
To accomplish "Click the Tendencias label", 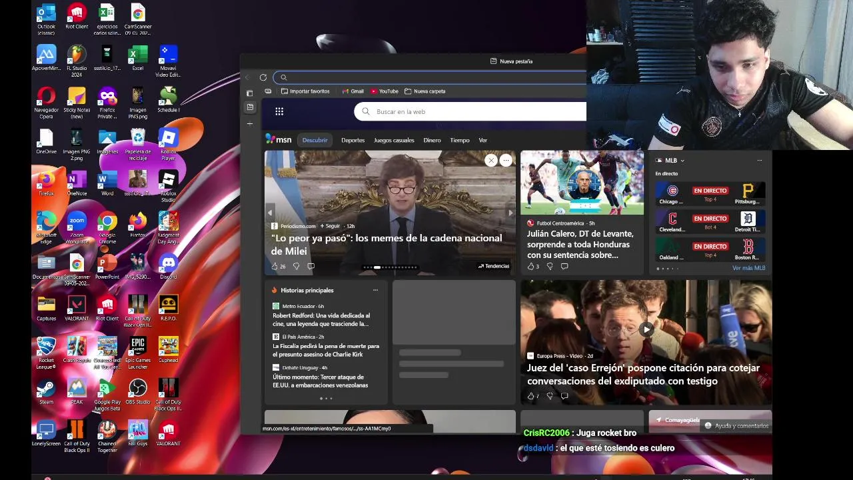I will pos(493,266).
